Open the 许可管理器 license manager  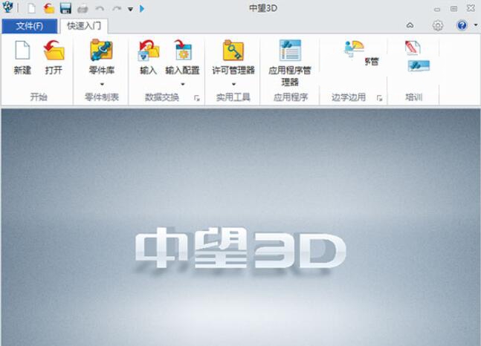[x=233, y=58]
